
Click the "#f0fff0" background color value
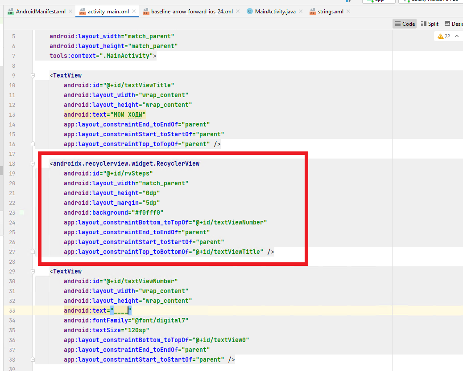pyautogui.click(x=148, y=212)
